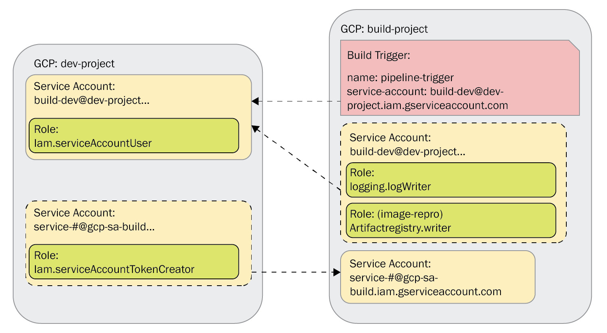The height and width of the screenshot is (333, 607).
Task: Click the 'Role: (image-repro)' label
Action: [x=396, y=214]
